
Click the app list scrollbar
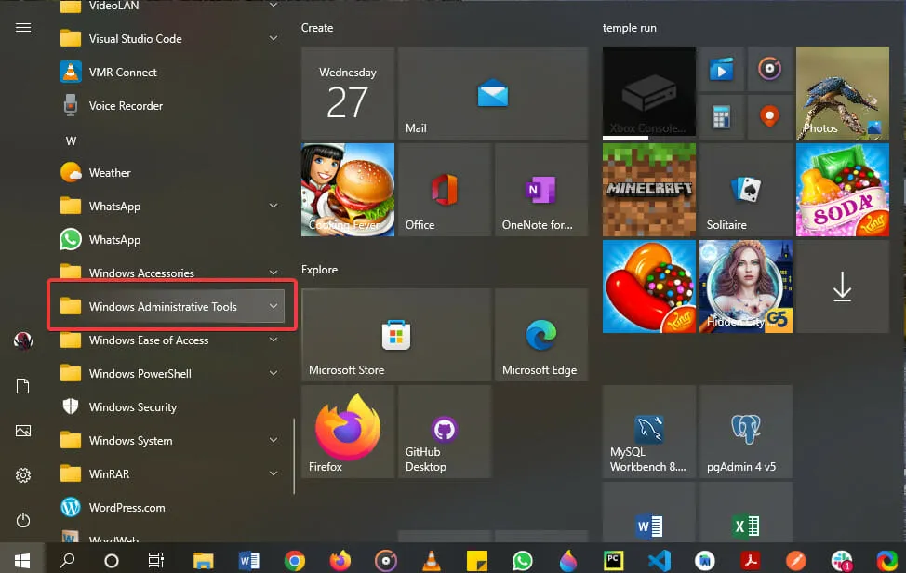coord(294,456)
